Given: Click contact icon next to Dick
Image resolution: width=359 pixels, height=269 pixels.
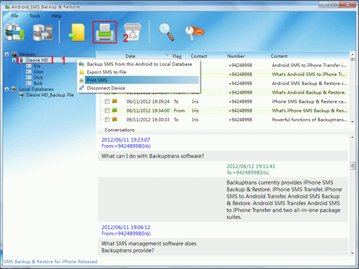Looking at the screenshot, I should pyautogui.click(x=29, y=78).
